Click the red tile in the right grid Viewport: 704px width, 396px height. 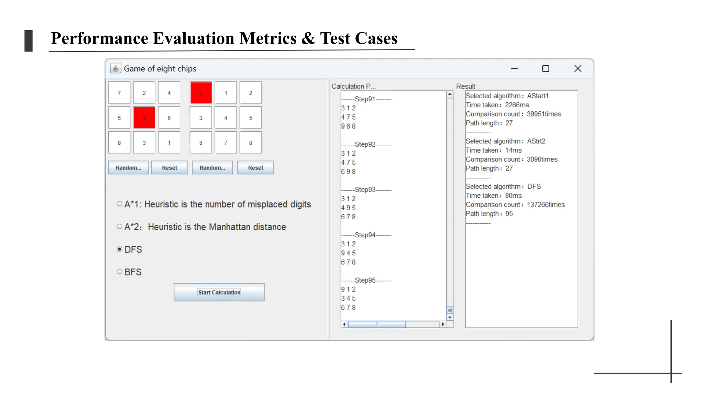click(201, 92)
